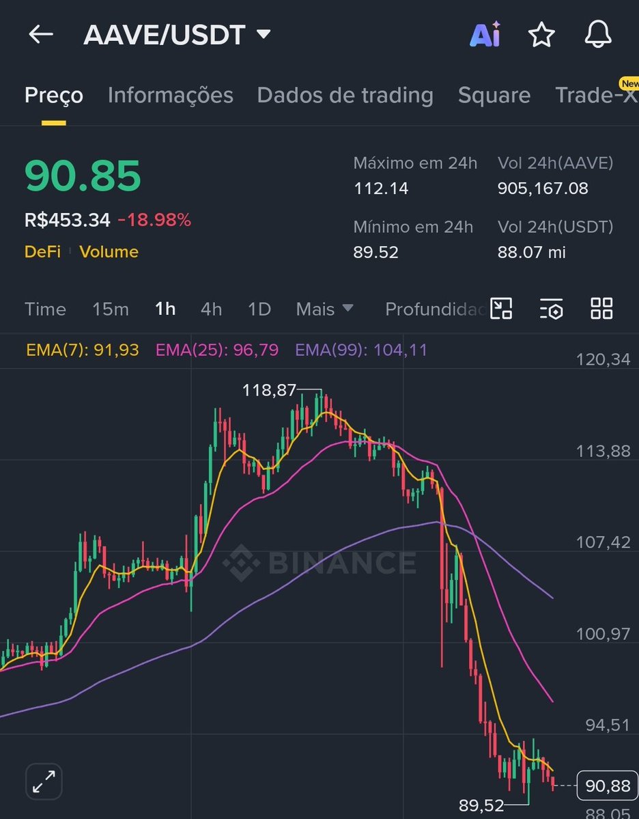Click the 113,88 price axis label
The height and width of the screenshot is (819, 639).
pyautogui.click(x=603, y=452)
